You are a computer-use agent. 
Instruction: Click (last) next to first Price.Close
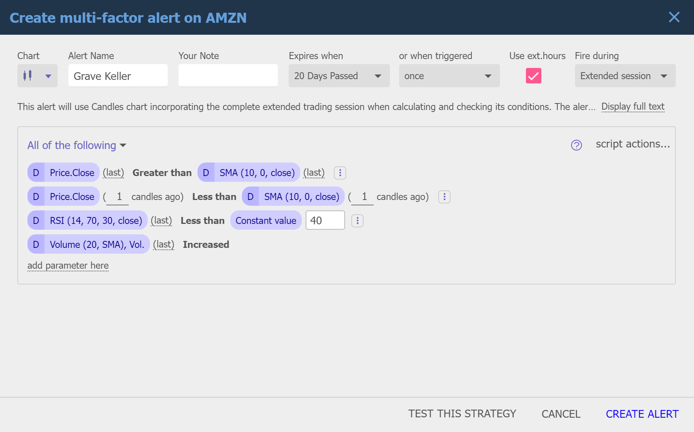(114, 173)
